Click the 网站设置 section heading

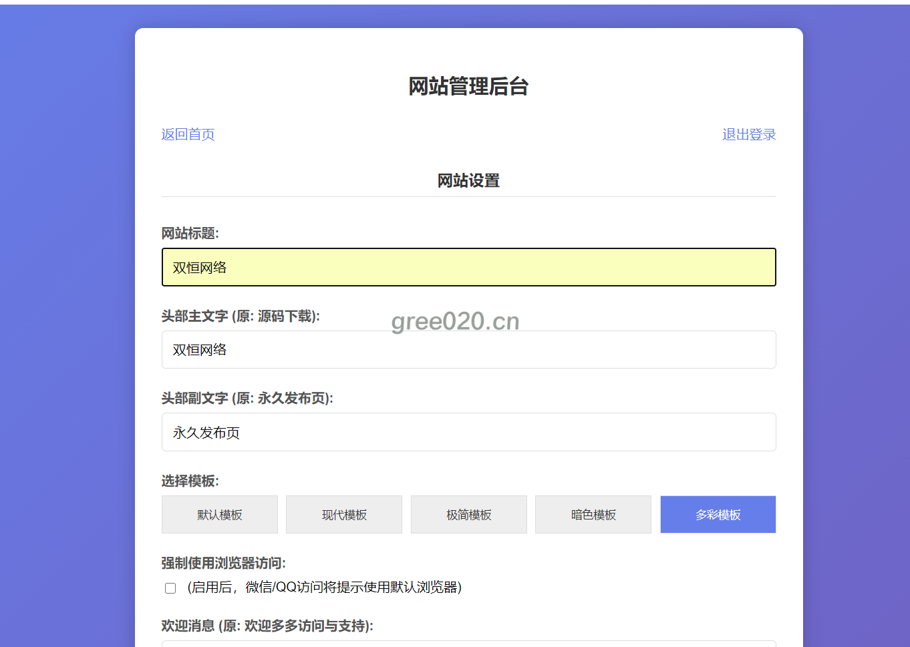click(468, 181)
